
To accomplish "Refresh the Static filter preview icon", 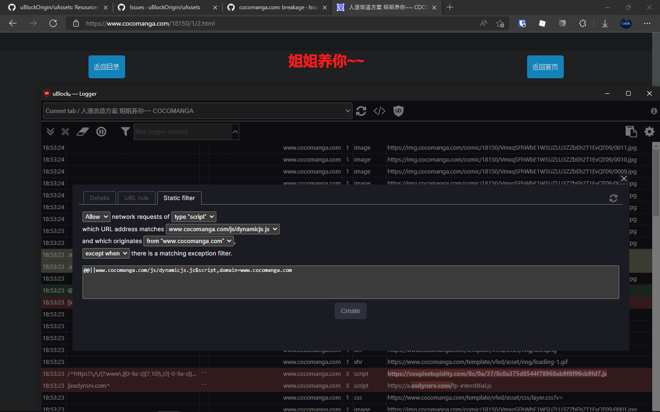I will 613,198.
